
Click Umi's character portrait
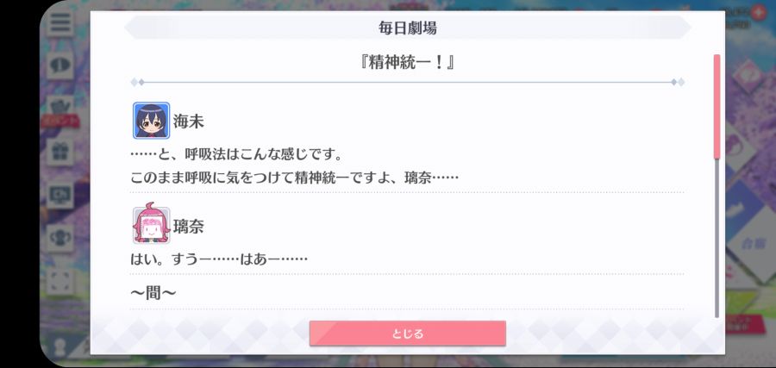152,120
